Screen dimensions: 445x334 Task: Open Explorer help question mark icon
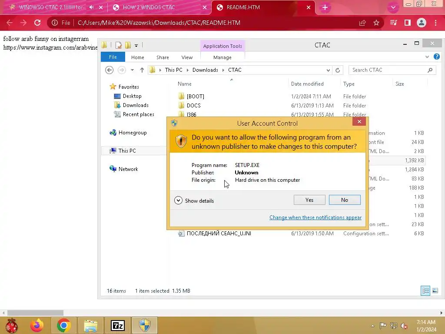point(437,57)
